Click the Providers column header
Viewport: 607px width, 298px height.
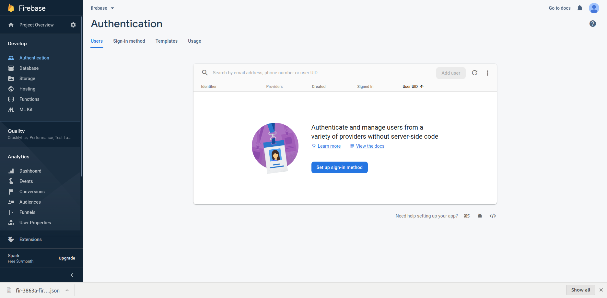coord(274,87)
